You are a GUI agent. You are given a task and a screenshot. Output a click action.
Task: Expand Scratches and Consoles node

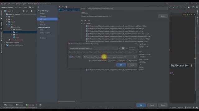click(x=4, y=45)
